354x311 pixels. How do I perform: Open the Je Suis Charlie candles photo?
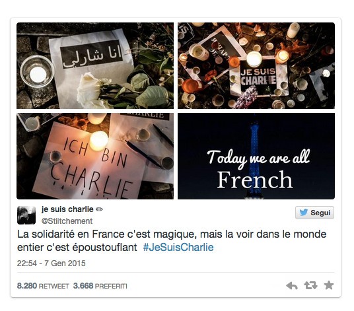tap(256, 65)
